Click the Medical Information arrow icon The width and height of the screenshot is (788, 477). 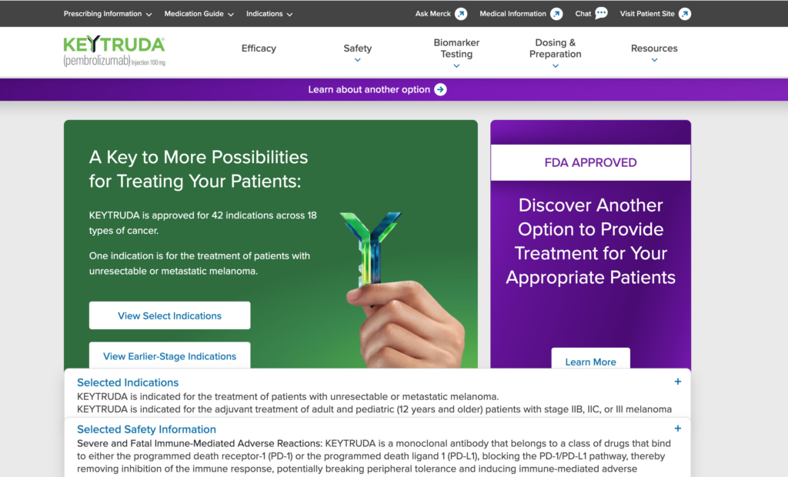[556, 14]
